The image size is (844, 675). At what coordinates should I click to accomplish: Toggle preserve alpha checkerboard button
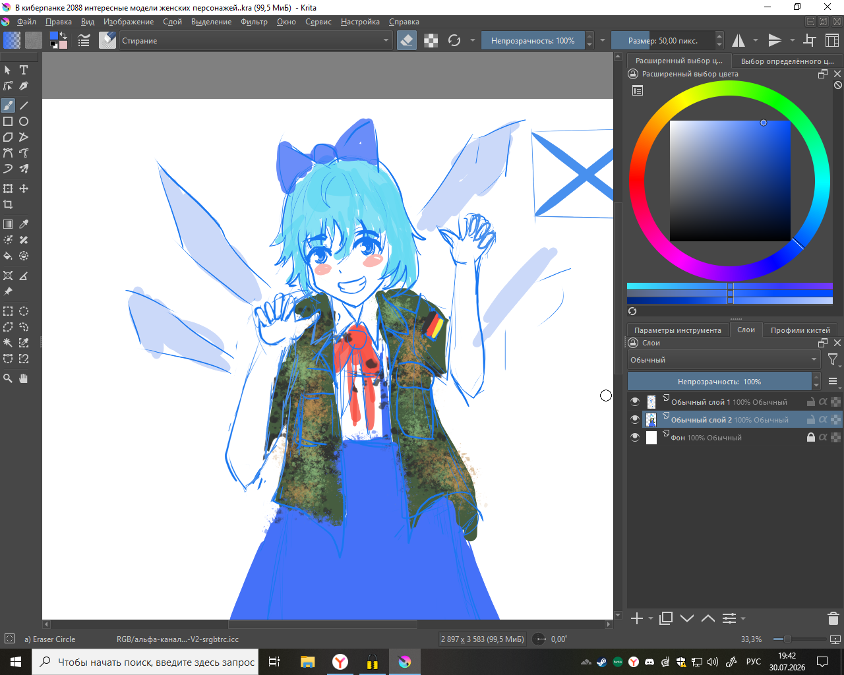[x=431, y=40]
